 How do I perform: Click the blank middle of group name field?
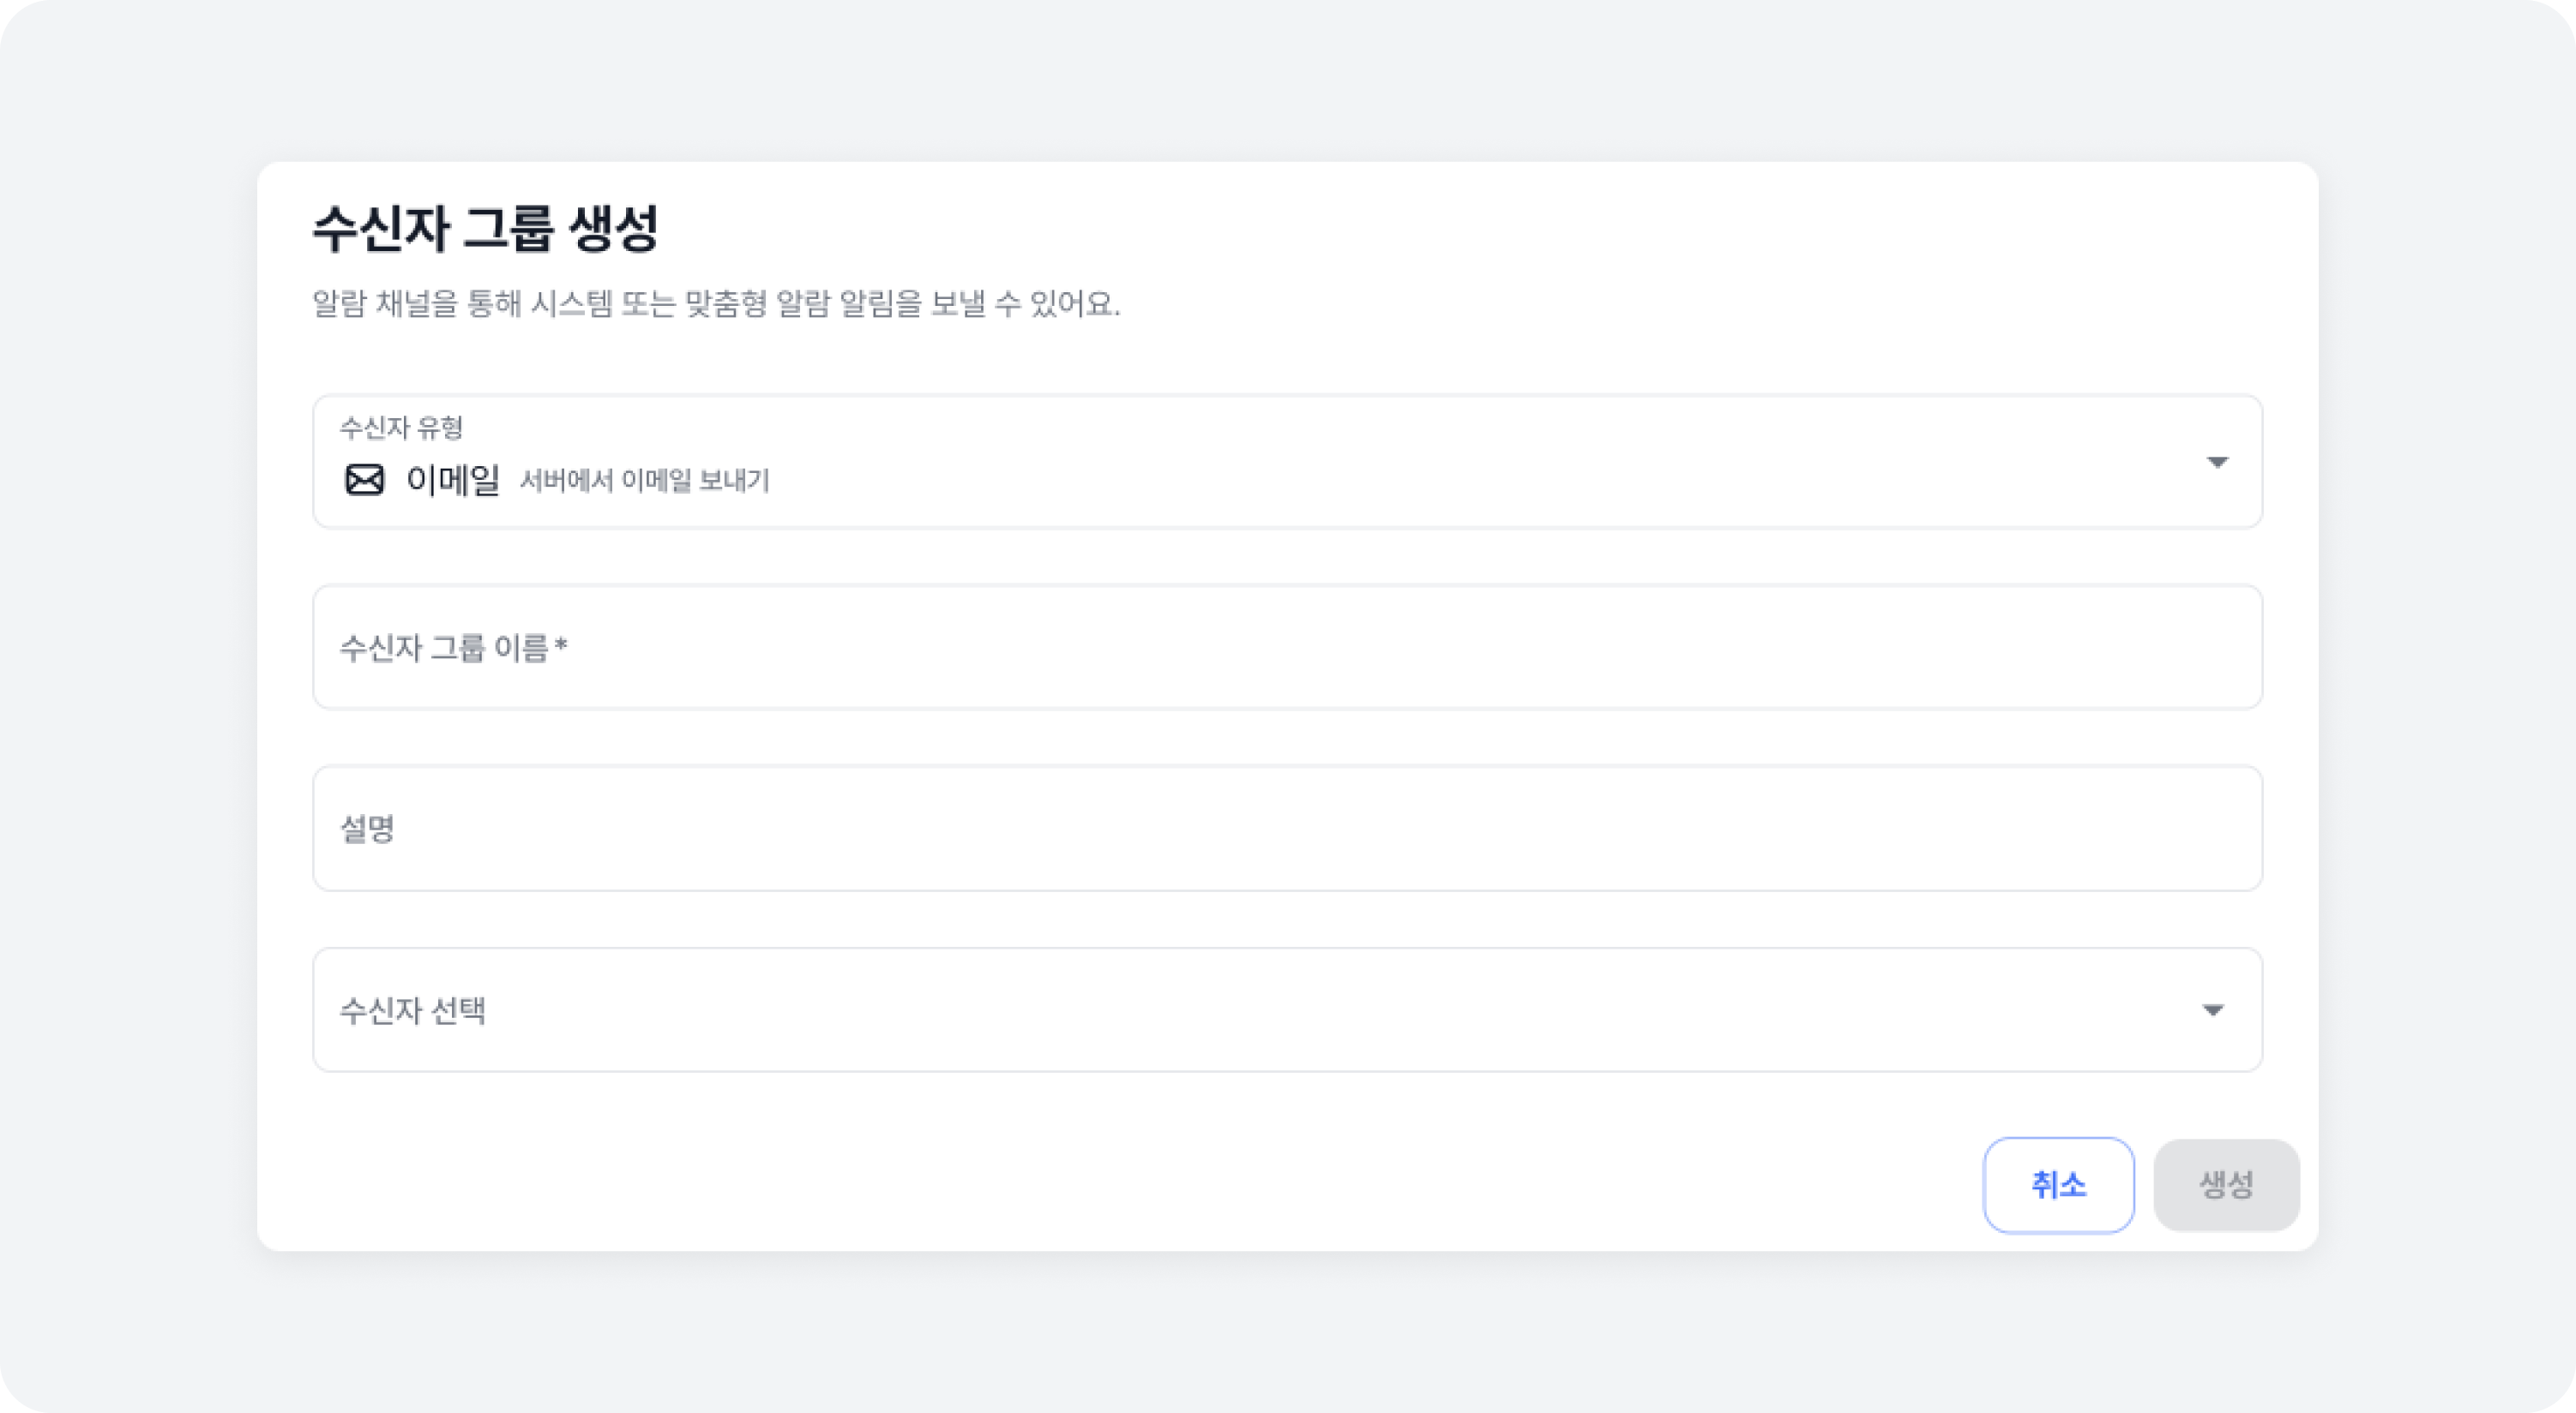1400,648
